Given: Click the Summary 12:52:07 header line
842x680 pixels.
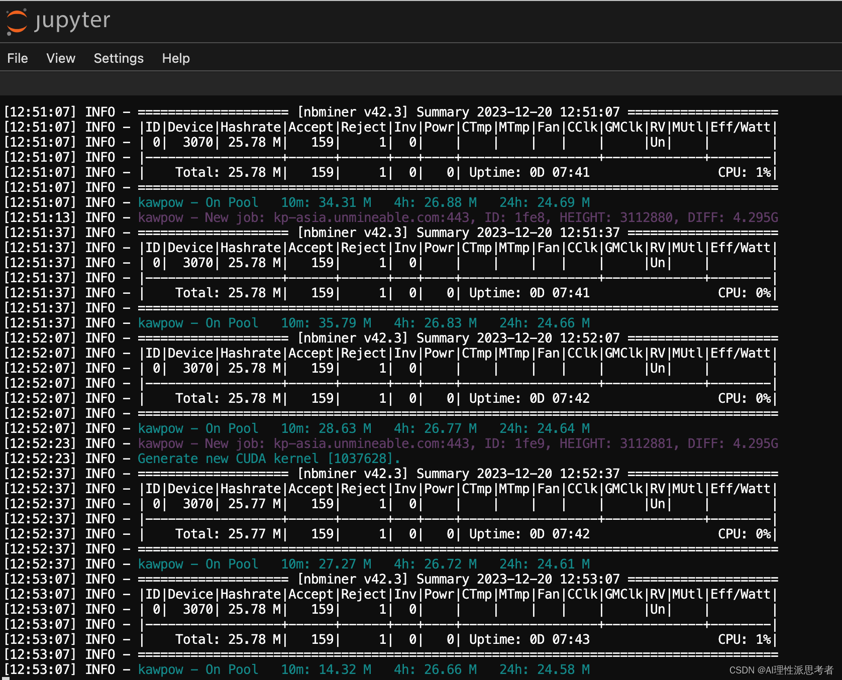Looking at the screenshot, I should [391, 338].
